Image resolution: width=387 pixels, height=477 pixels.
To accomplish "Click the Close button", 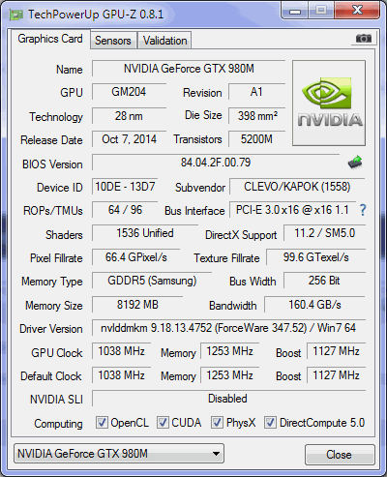I will pyautogui.click(x=340, y=455).
